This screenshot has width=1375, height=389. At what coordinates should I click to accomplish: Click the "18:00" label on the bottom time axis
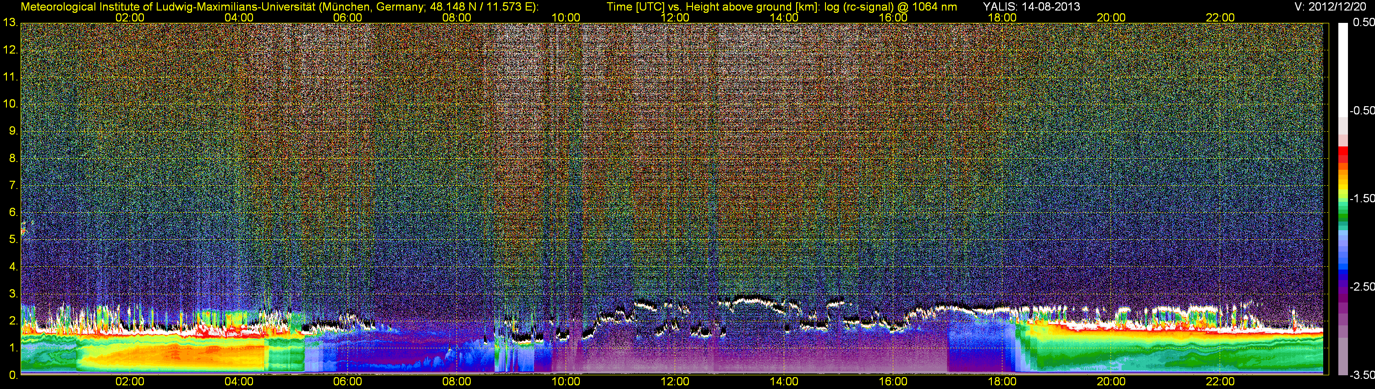point(1002,382)
